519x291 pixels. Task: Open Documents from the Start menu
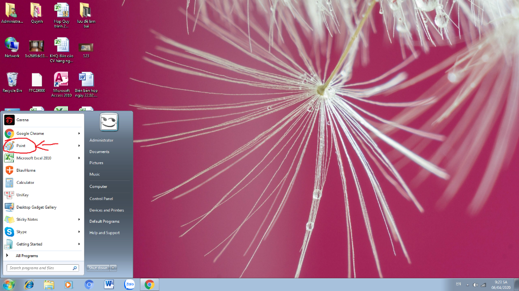point(99,152)
